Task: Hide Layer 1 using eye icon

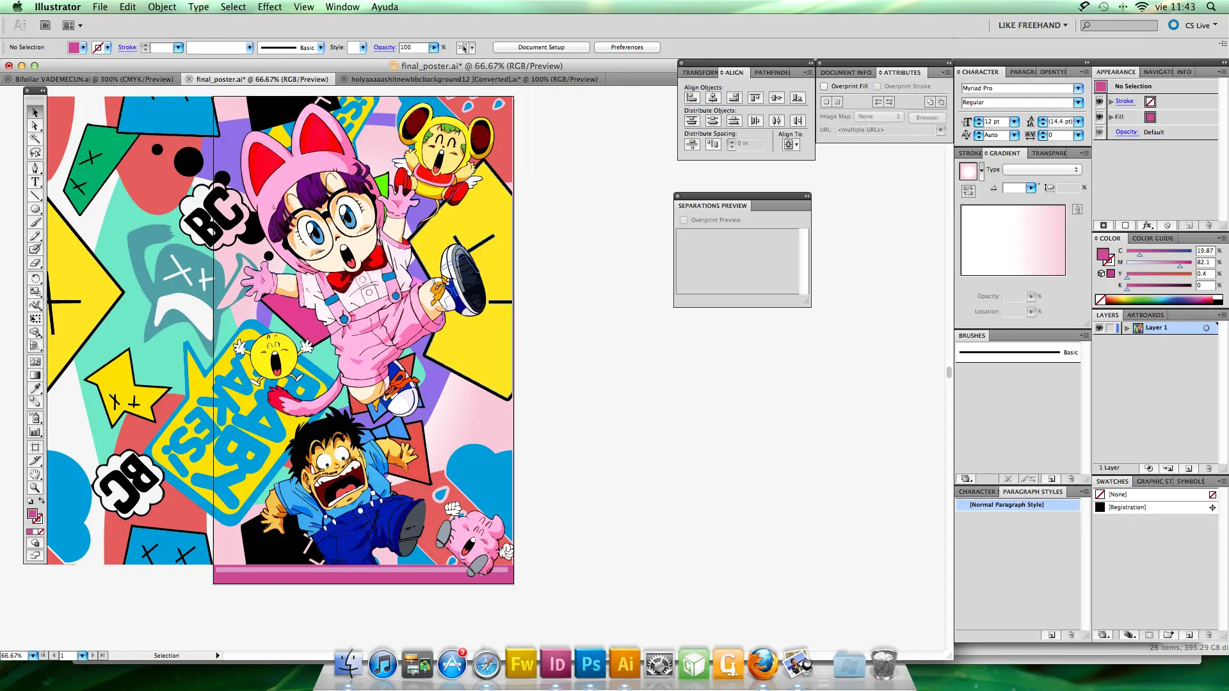Action: (x=1100, y=328)
